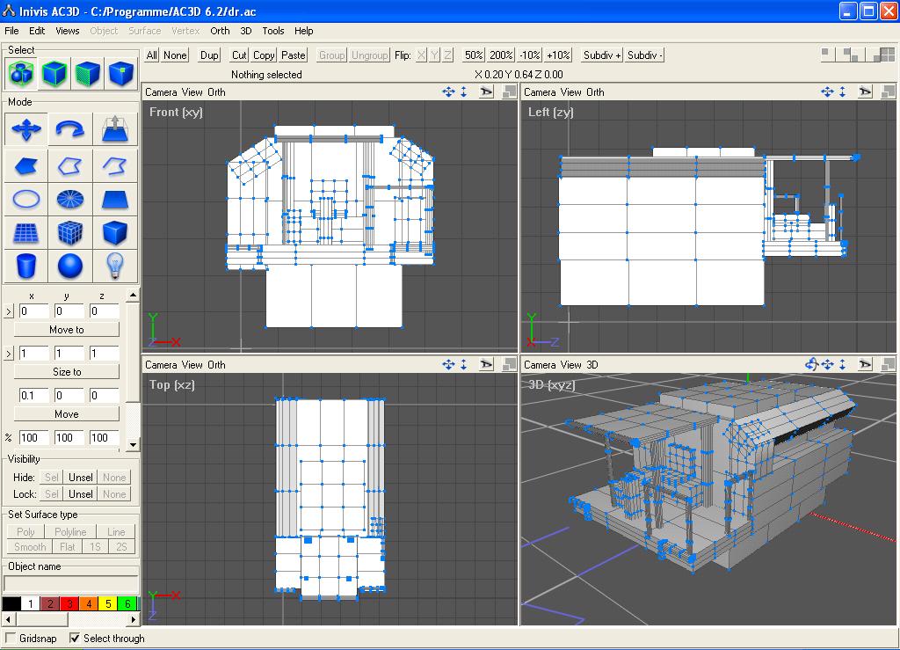Screen dimensions: 900x650
Task: Open the Orth menu
Action: 220,31
